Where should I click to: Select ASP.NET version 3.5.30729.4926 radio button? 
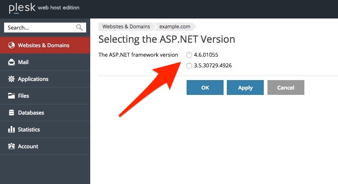pos(189,66)
